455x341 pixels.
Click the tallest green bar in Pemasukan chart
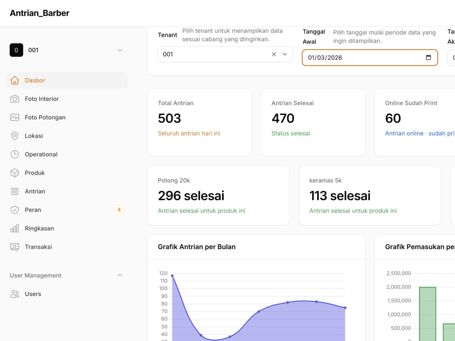(427, 314)
